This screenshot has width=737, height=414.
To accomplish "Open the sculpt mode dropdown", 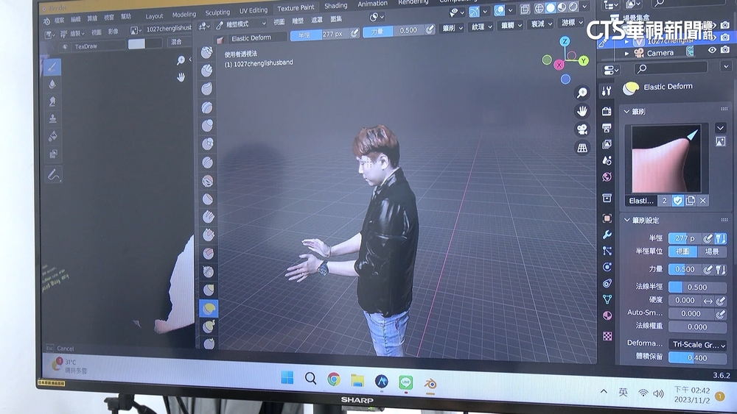I will pyautogui.click(x=241, y=24).
